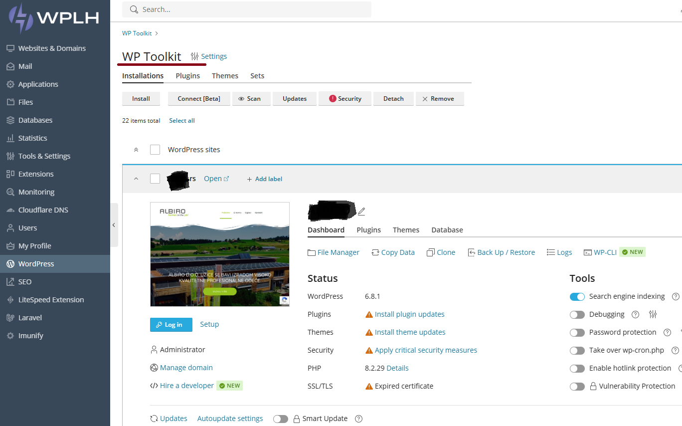682x426 pixels.
Task: Collapse the site details chevron
Action: [x=136, y=179]
